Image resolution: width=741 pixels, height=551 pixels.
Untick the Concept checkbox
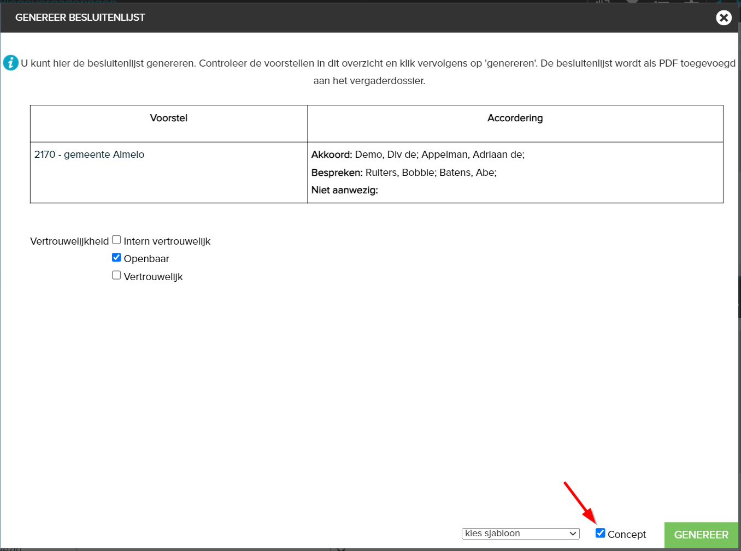(600, 533)
